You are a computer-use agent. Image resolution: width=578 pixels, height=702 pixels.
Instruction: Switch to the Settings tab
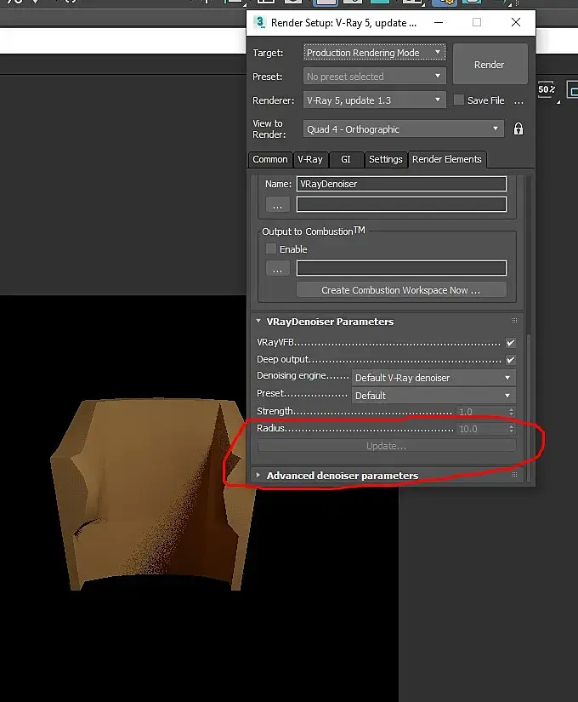pyautogui.click(x=386, y=159)
